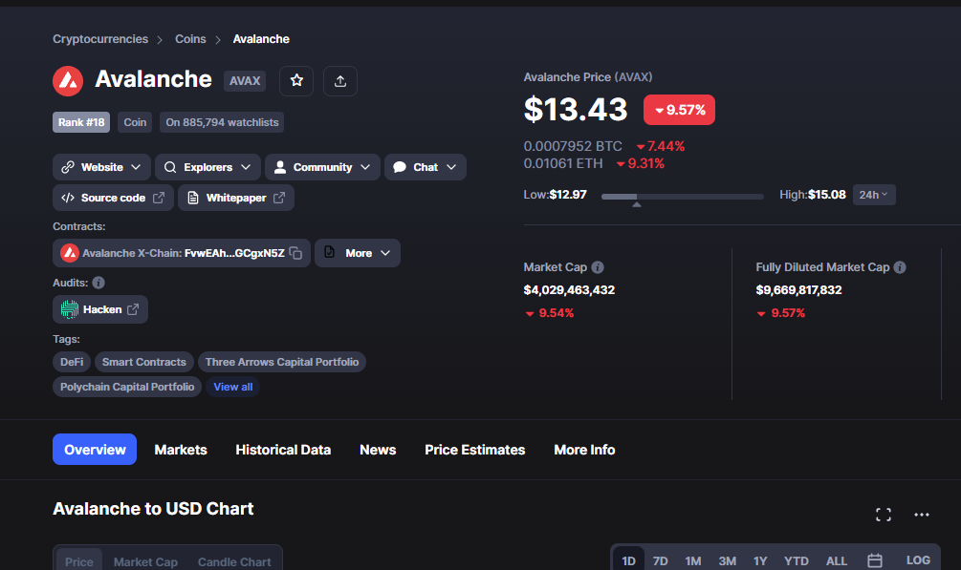Copy the X-Chain contract address icon

[x=295, y=253]
